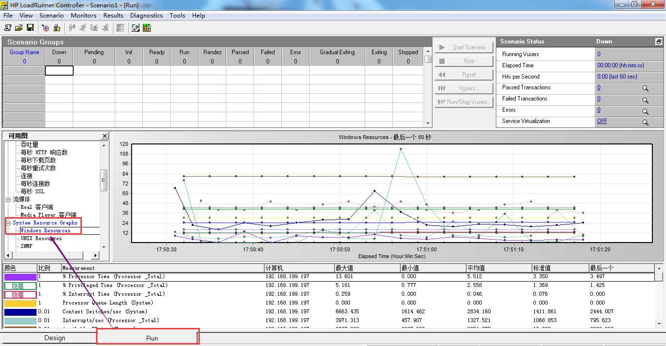The height and width of the screenshot is (346, 666).
Task: Open the Diagnostics menu
Action: click(x=146, y=16)
